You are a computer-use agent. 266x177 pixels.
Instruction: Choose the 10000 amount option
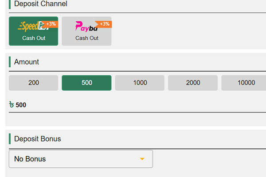(x=246, y=83)
